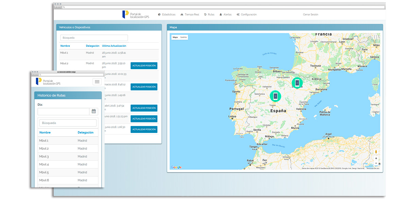Select Móvil 4 in the Historico de Rutas list

click(x=68, y=164)
